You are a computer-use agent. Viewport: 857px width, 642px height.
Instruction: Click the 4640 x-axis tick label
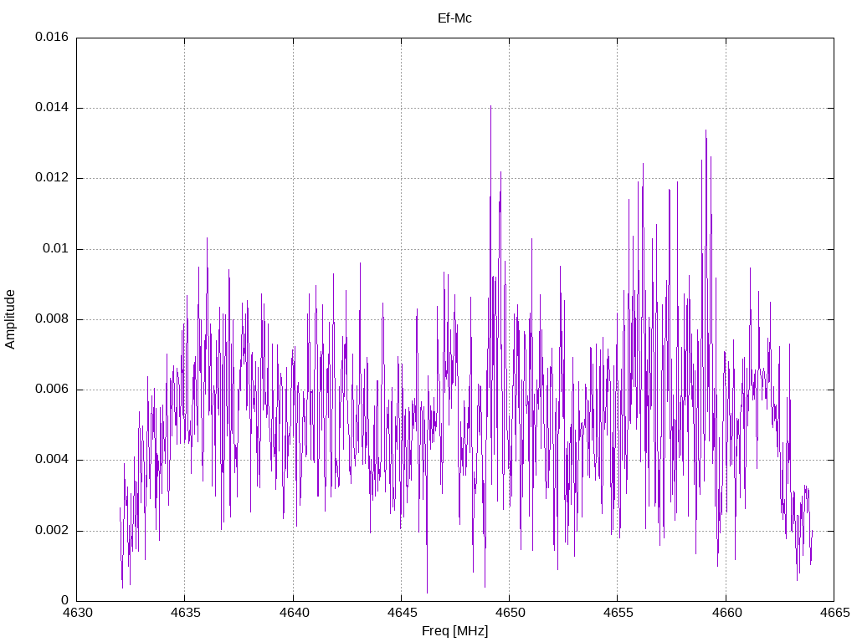(x=293, y=613)
